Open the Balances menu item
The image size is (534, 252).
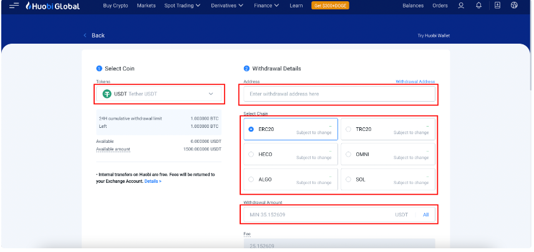[x=413, y=6]
